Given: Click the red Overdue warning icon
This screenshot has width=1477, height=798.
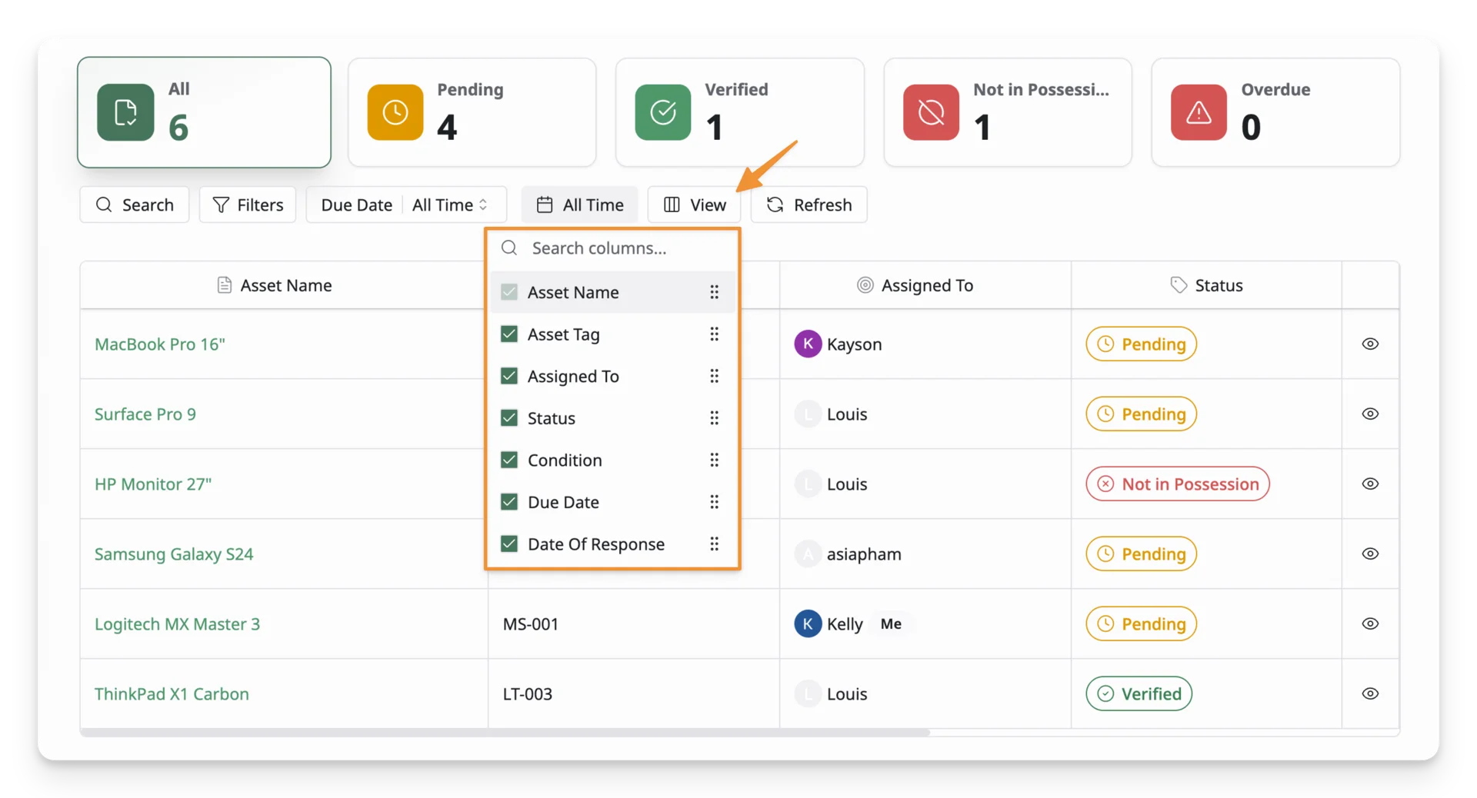Looking at the screenshot, I should pyautogui.click(x=1199, y=112).
